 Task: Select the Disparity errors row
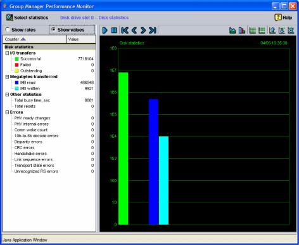coord(49,142)
